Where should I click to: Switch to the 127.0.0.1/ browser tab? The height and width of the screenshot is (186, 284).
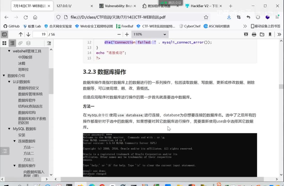pos(74,6)
